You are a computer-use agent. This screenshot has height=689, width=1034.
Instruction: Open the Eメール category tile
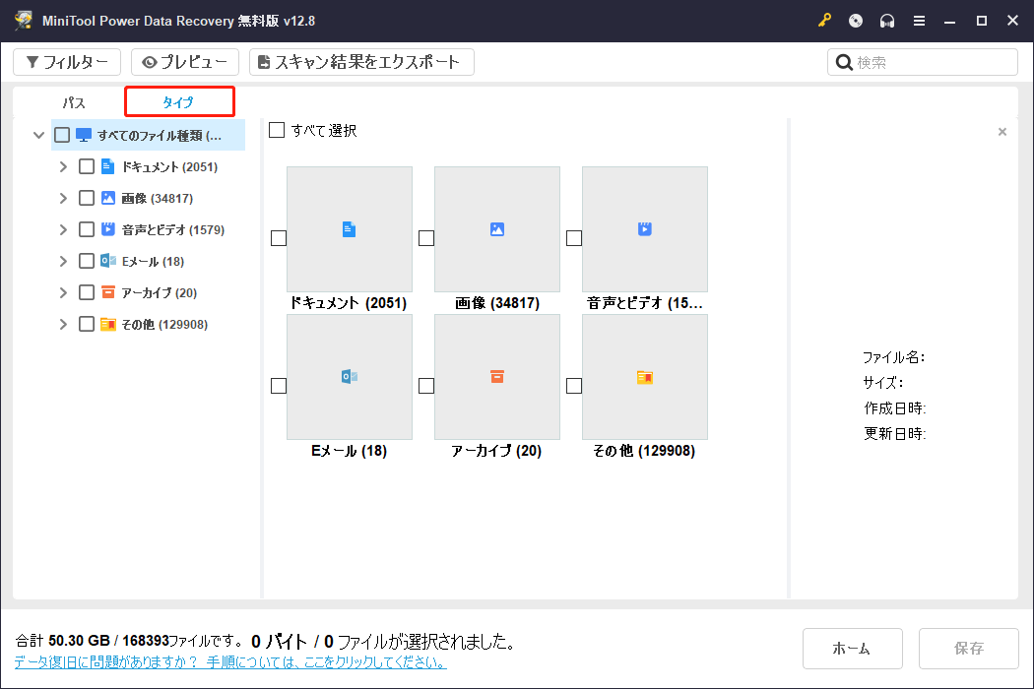click(350, 377)
